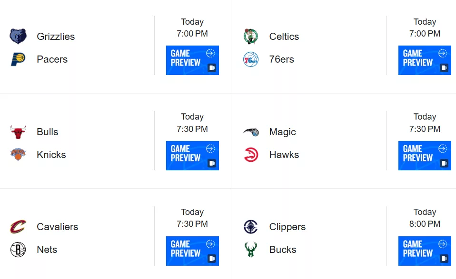Click the Cavaliers team logo
Screen dimensions: 456x279
[x=18, y=226]
